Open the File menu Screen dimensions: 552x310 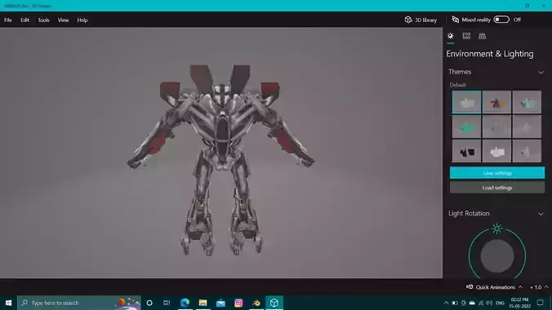pyautogui.click(x=7, y=20)
